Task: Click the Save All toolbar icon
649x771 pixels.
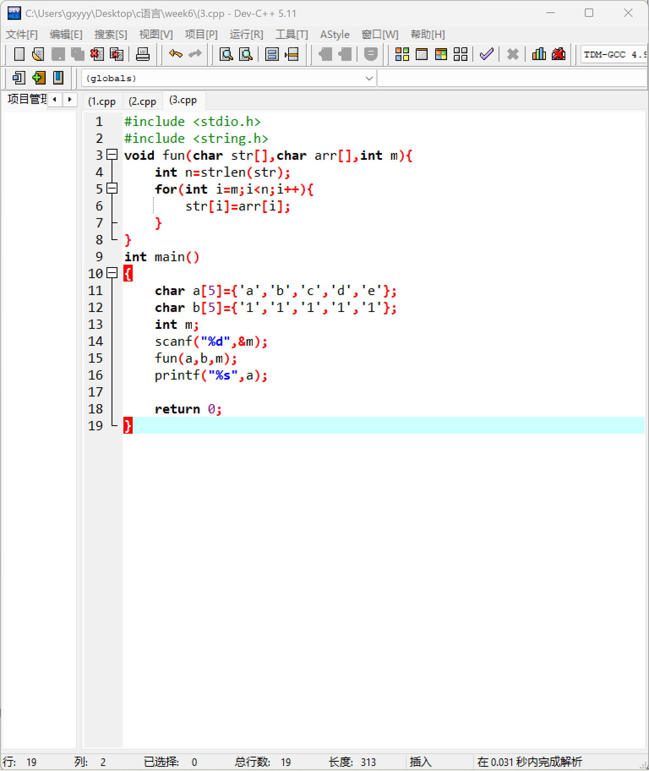Action: pos(77,54)
